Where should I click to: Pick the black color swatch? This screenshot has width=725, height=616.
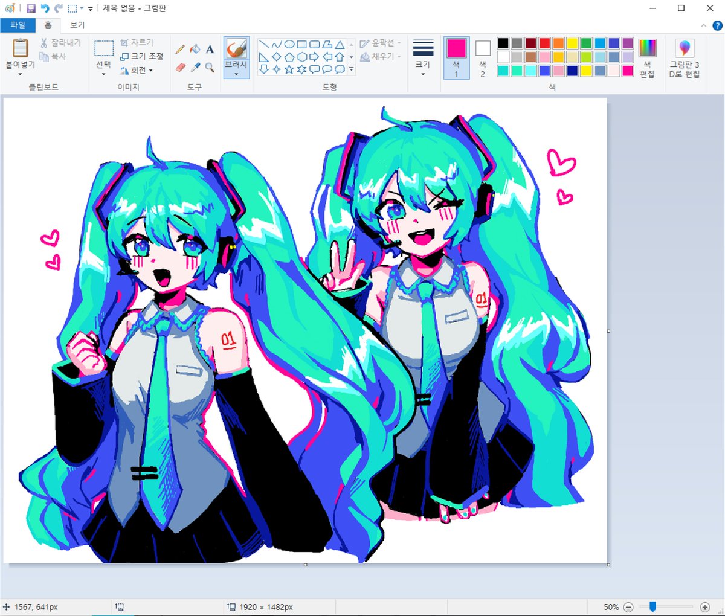pyautogui.click(x=503, y=43)
